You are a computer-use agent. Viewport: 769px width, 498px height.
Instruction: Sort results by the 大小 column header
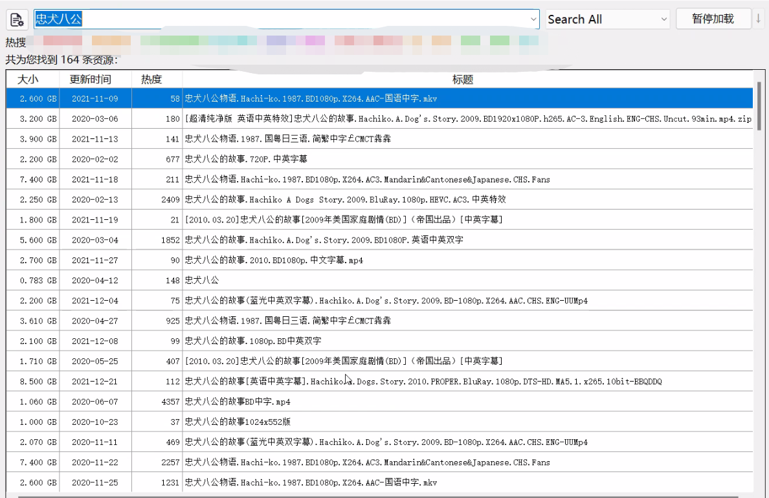click(x=28, y=80)
